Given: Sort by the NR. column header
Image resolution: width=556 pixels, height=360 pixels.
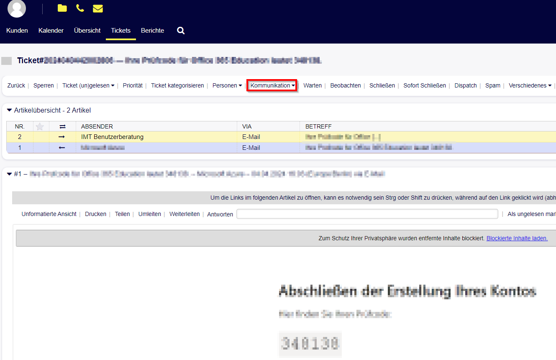Looking at the screenshot, I should point(20,126).
